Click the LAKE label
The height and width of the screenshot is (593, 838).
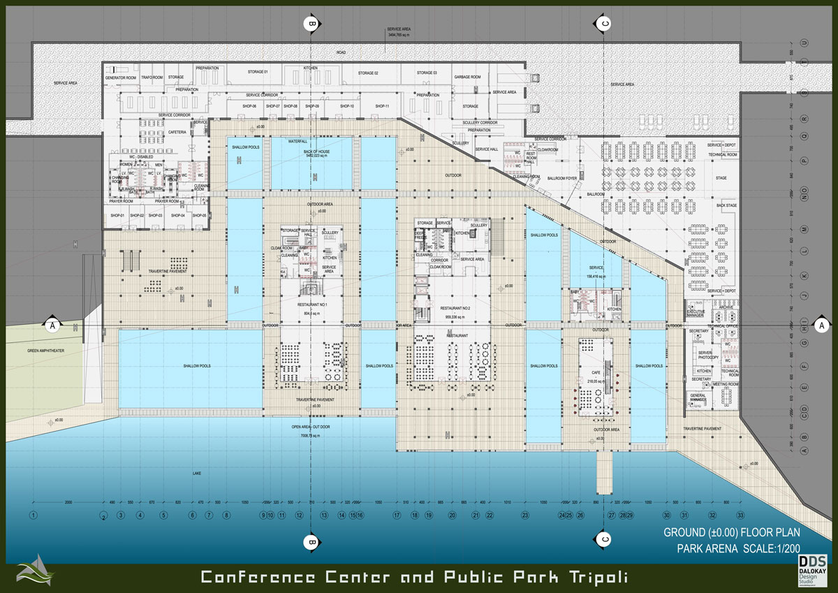197,473
